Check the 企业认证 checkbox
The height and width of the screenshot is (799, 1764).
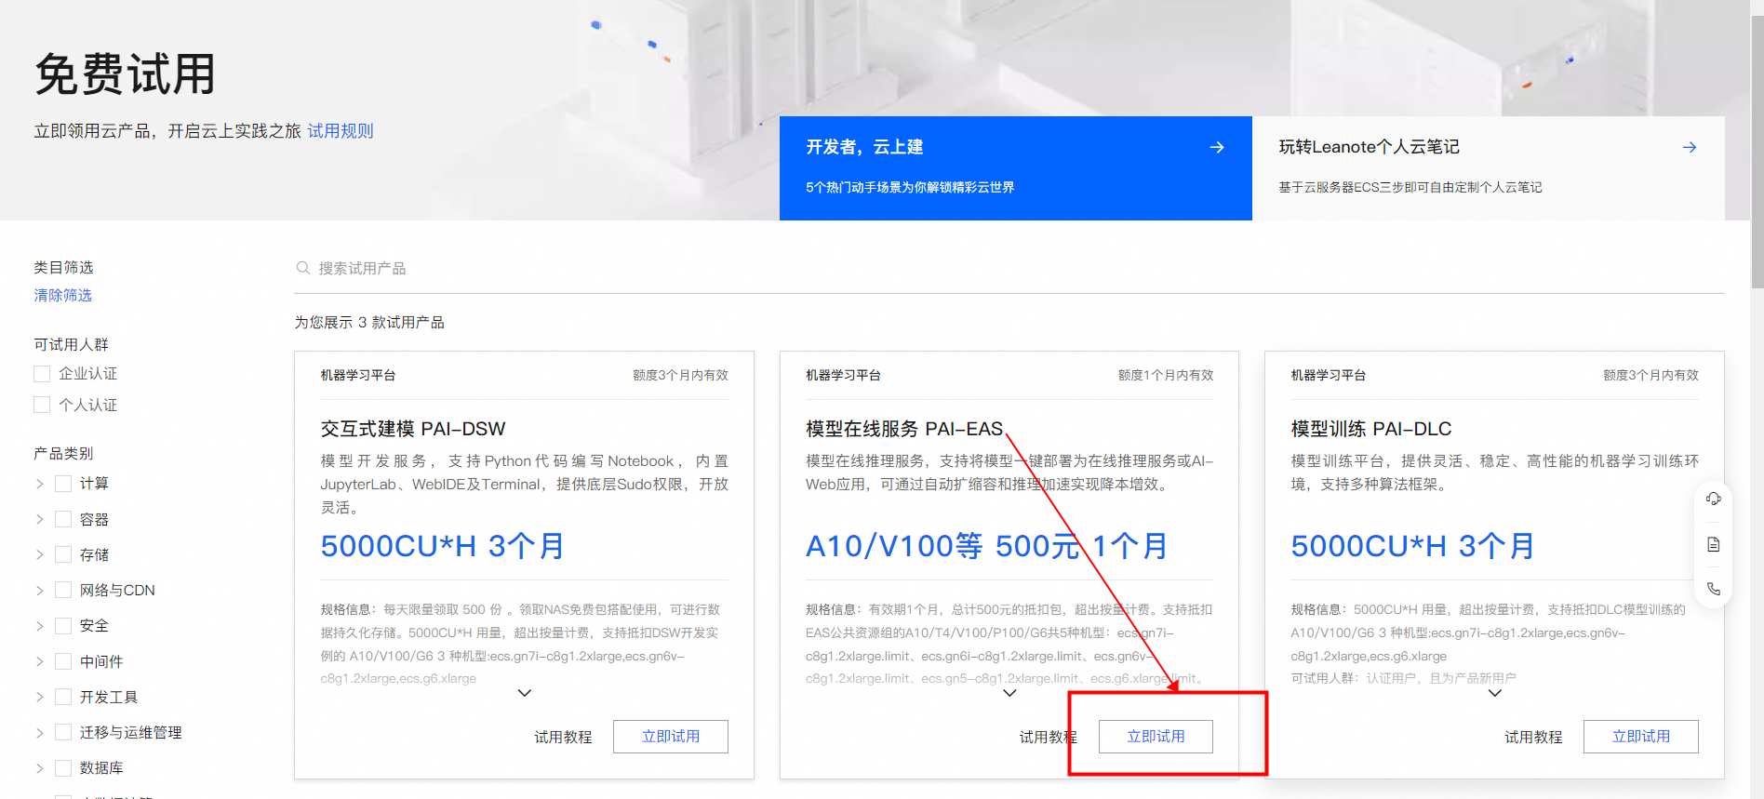coord(42,374)
